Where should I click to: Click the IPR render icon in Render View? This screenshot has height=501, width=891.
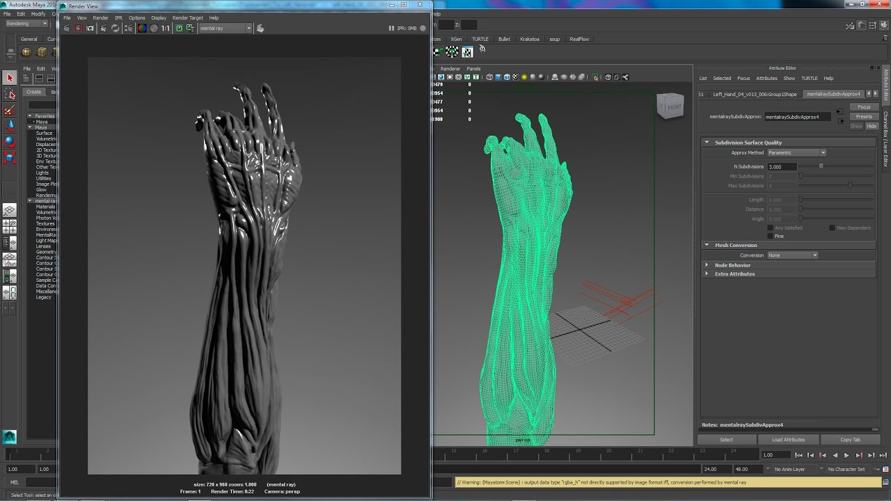click(103, 29)
